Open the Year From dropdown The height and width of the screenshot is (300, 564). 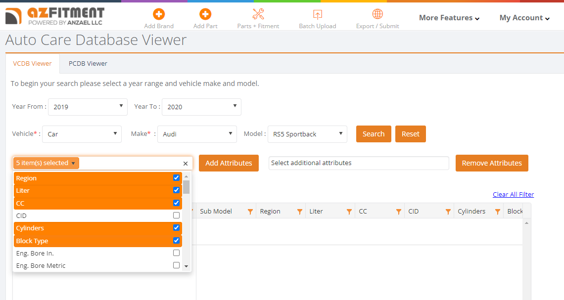(x=88, y=107)
